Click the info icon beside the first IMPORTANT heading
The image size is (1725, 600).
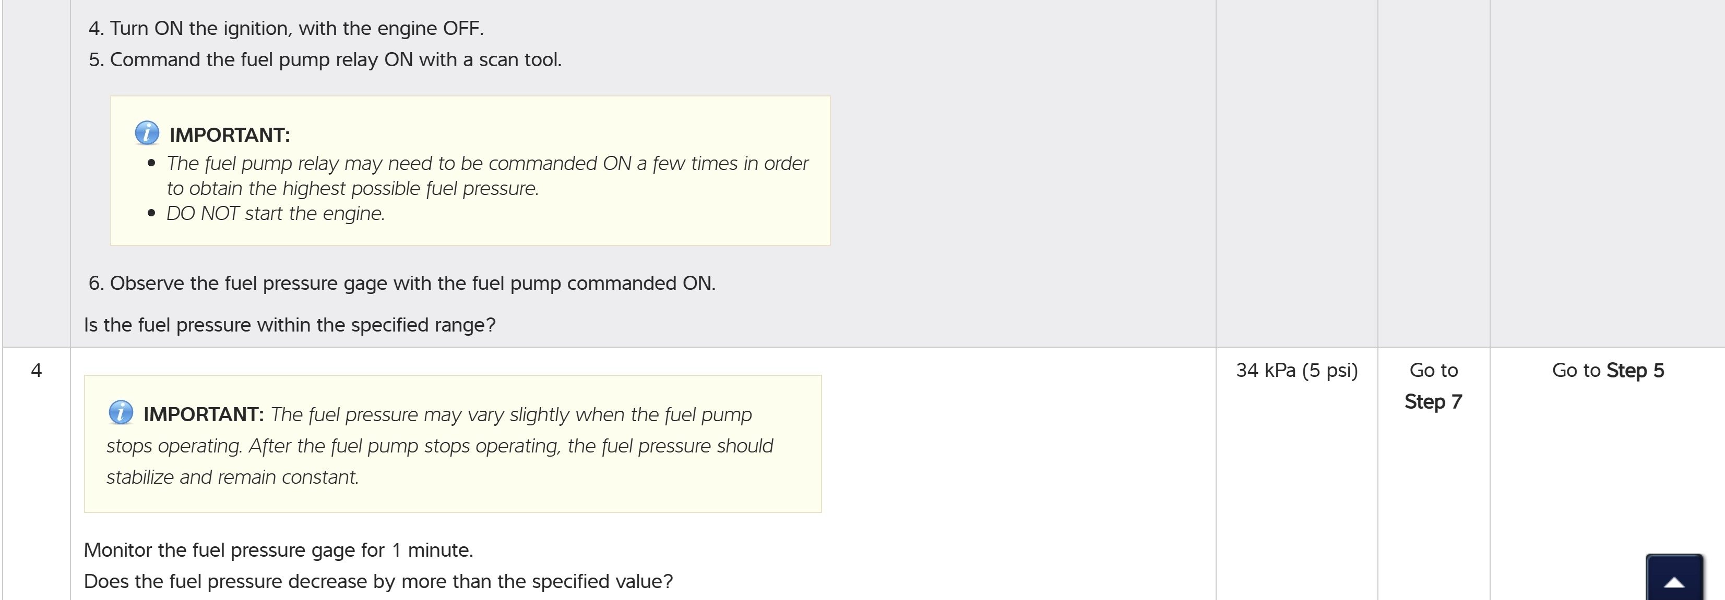pos(147,133)
